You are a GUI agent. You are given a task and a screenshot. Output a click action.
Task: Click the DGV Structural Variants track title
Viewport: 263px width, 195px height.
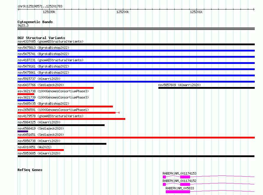coord(41,38)
